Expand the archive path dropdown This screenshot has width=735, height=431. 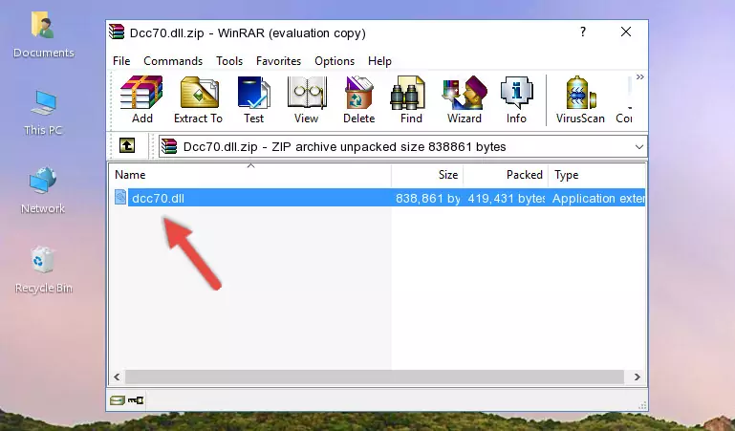(638, 147)
